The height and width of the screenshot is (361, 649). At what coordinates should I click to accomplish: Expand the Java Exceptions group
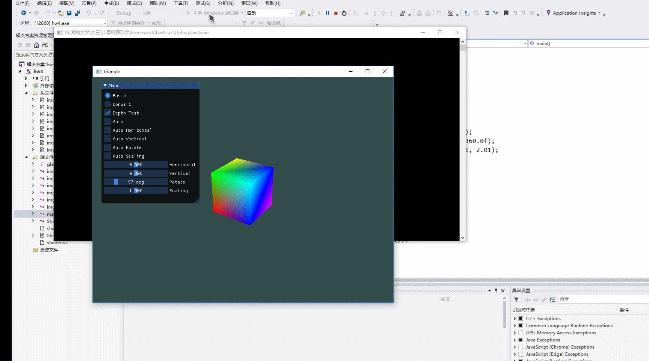515,340
